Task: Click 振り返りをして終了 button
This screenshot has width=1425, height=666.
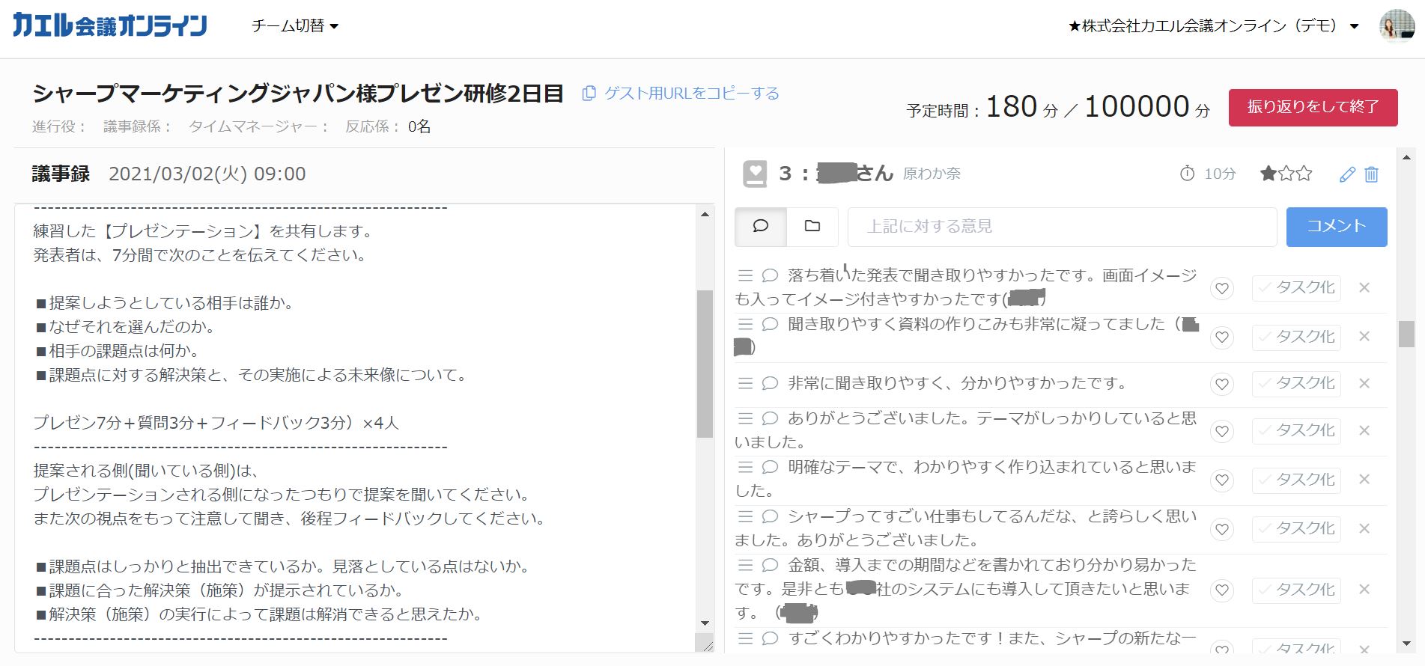Action: click(1313, 108)
